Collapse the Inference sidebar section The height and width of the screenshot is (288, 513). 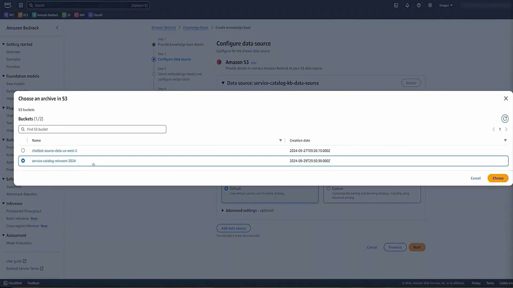pos(4,204)
